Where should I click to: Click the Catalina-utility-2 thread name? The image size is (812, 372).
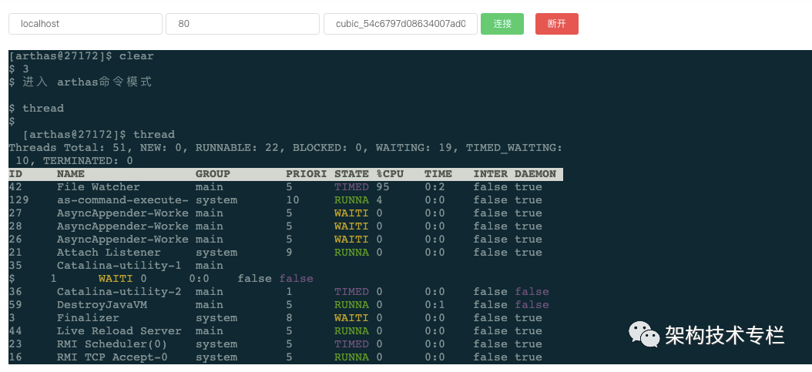[x=119, y=292]
